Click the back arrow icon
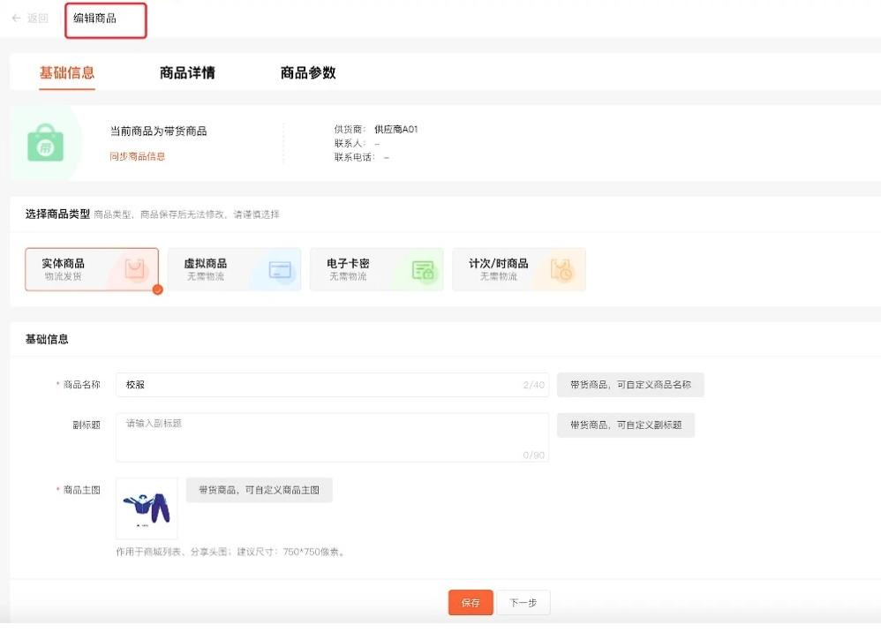The image size is (881, 632). pos(16,18)
